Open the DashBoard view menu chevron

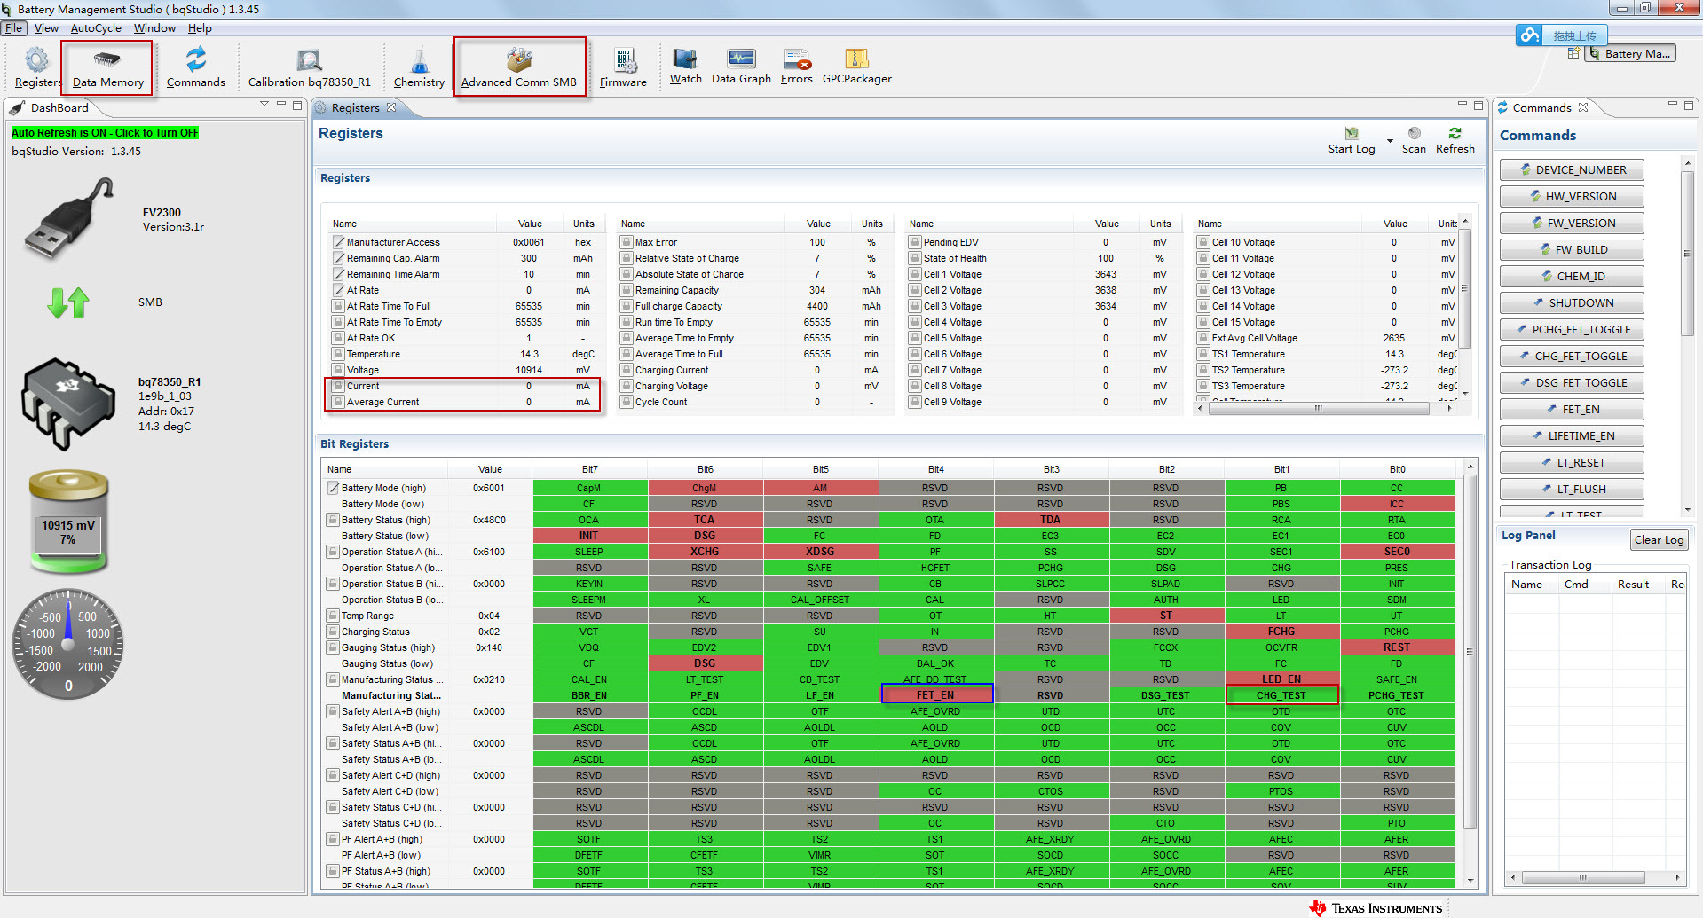(x=264, y=105)
